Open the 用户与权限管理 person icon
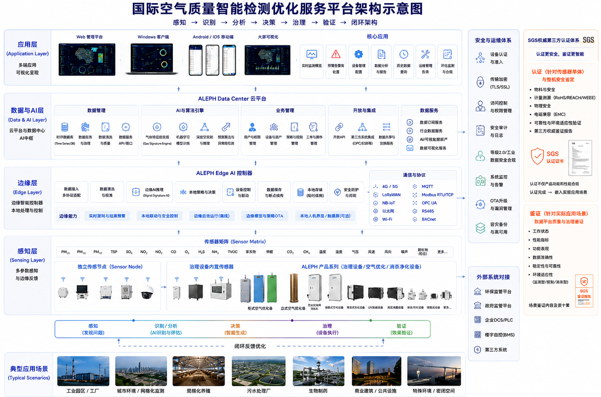 (x=252, y=127)
